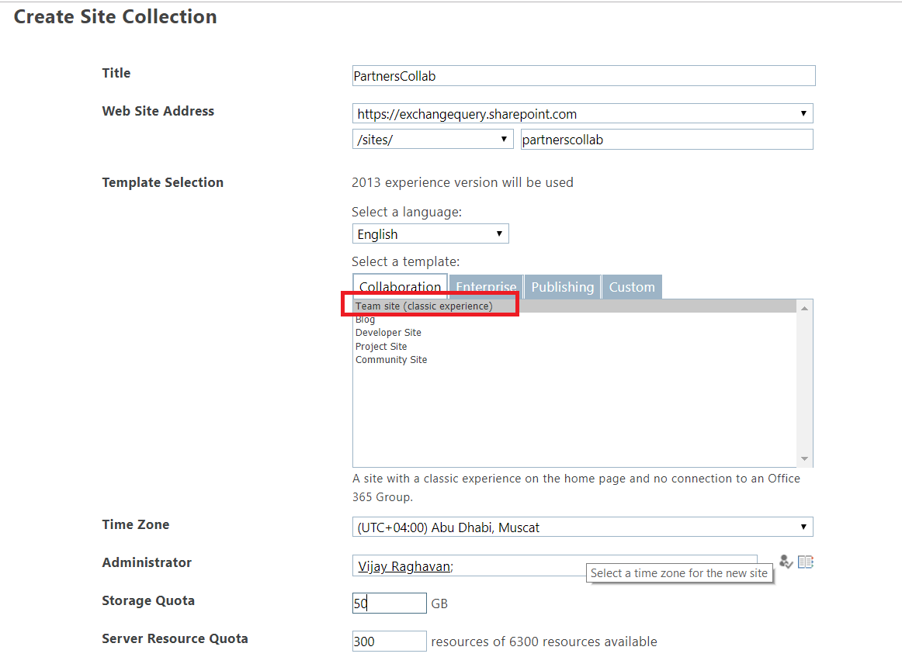Image resolution: width=902 pixels, height=664 pixels.
Task: Select the Custom template tab
Action: (632, 286)
